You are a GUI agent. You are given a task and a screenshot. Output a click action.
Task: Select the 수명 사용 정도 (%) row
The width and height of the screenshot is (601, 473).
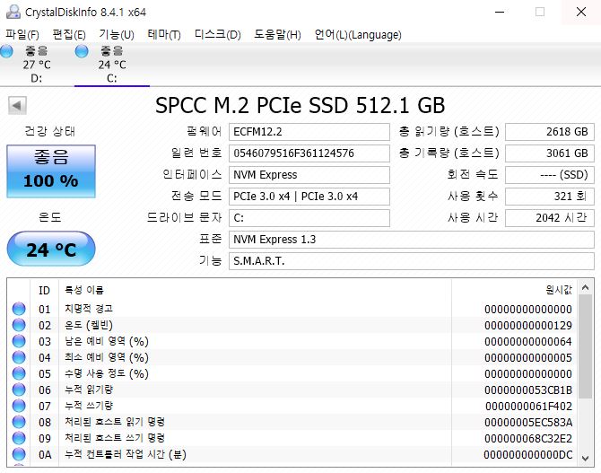pyautogui.click(x=292, y=373)
